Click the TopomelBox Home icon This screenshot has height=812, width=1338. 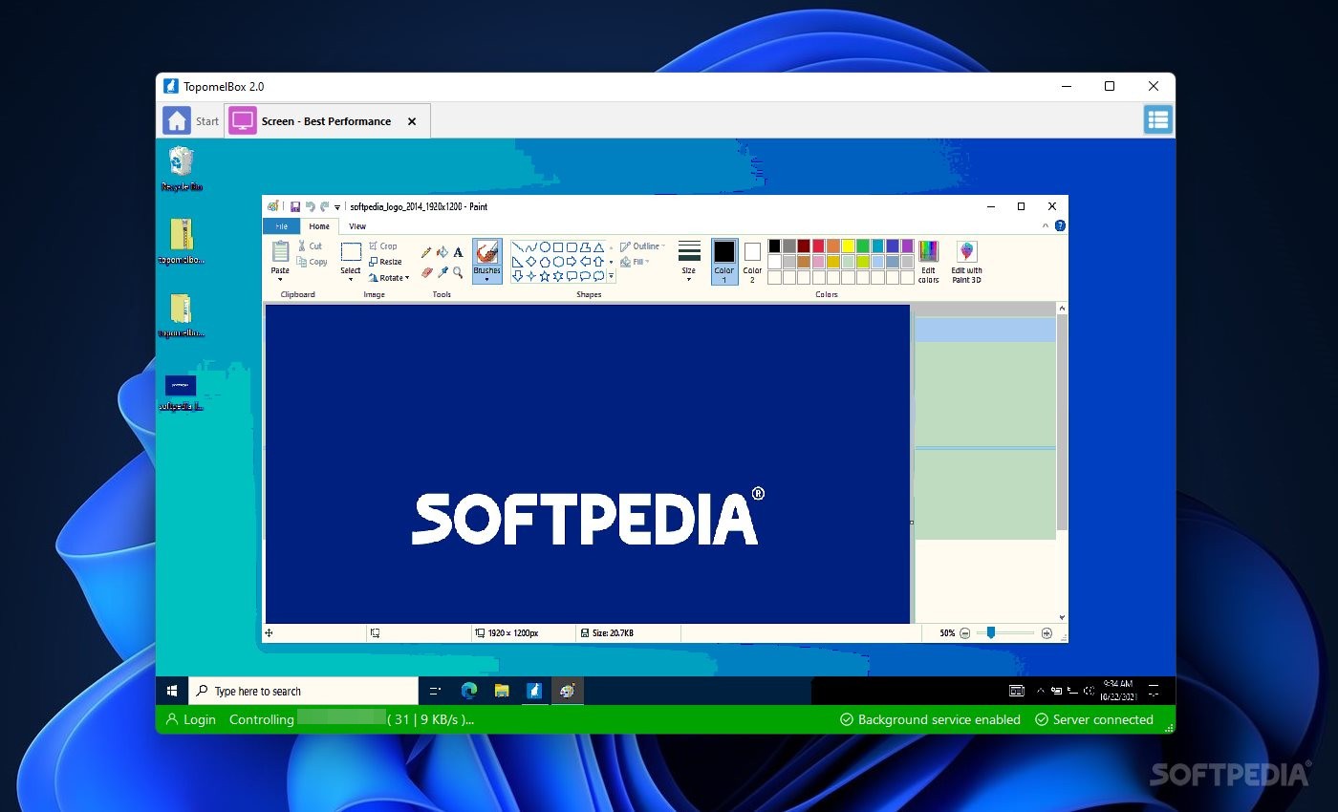[177, 120]
